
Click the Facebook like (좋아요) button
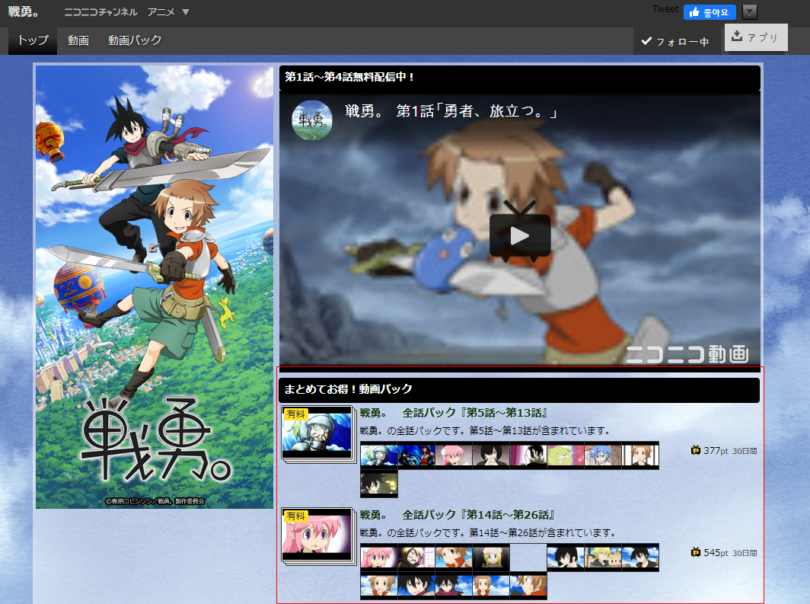click(710, 12)
